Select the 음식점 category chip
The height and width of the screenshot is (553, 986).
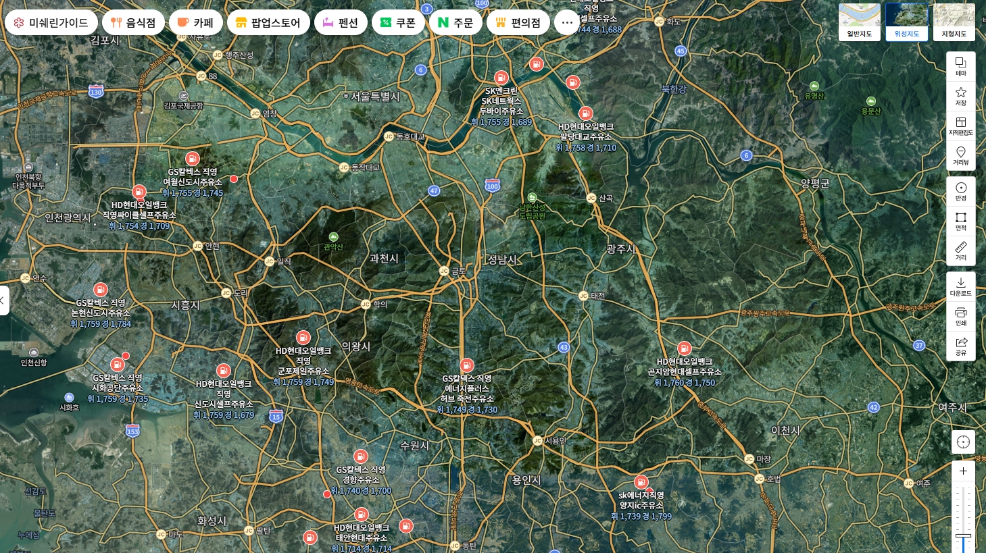(x=134, y=22)
